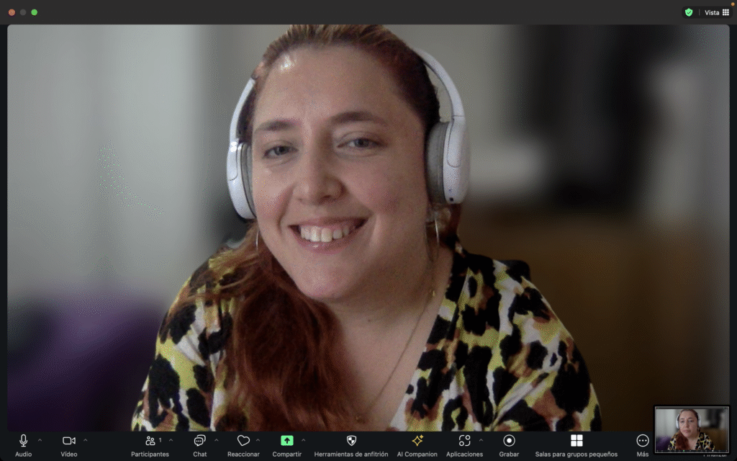This screenshot has height=461, width=737.
Task: Click the self-view video thumbnail
Action: tap(692, 429)
